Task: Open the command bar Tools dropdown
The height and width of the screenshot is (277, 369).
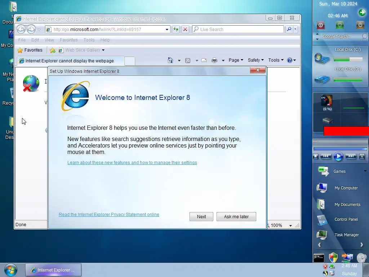Action: [x=276, y=60]
